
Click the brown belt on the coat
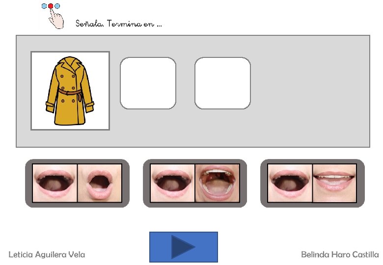point(70,92)
